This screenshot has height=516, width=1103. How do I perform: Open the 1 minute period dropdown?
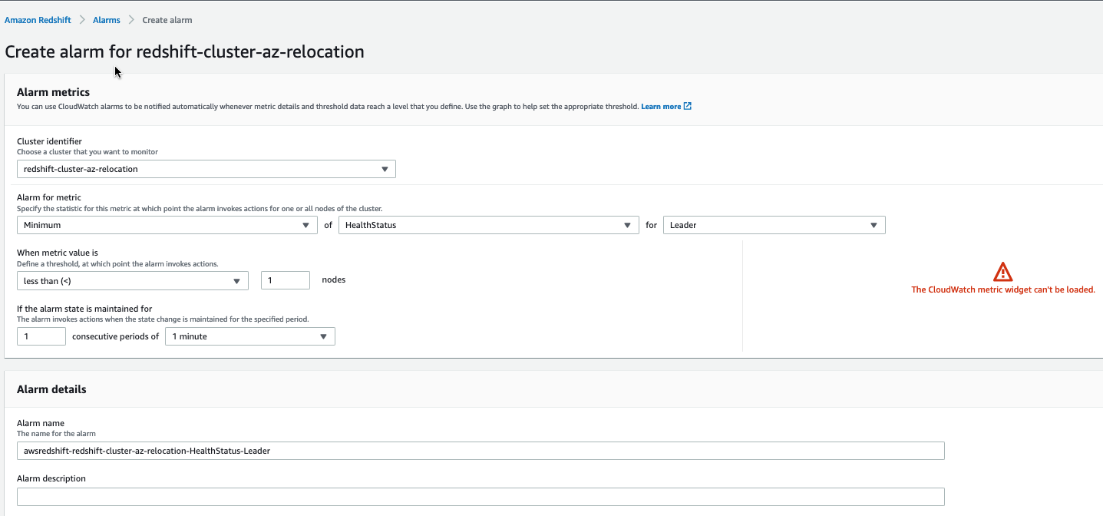coord(249,336)
